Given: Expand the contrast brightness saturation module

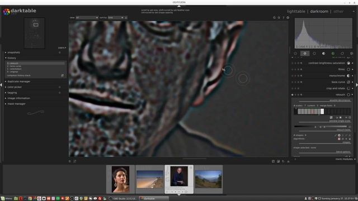Looking at the screenshot, I should [327, 63].
